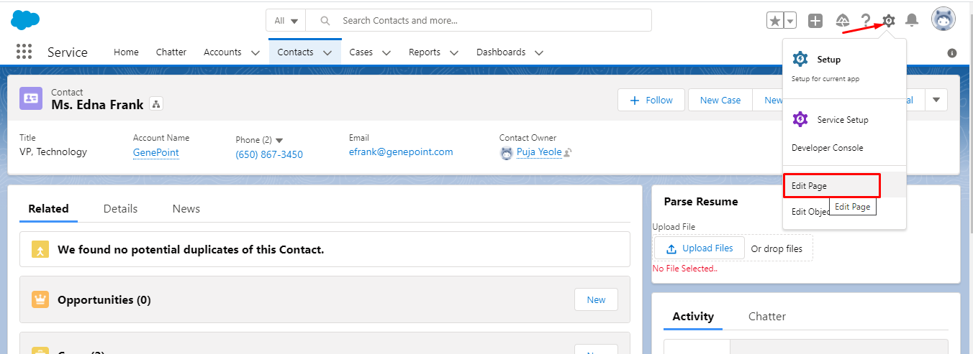The width and height of the screenshot is (973, 354).
Task: Switch to the Chatter tab in activity panel
Action: [x=767, y=316]
